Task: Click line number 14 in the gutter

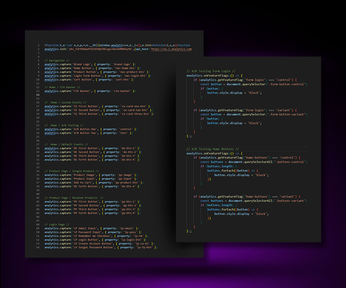Action: coord(37,95)
